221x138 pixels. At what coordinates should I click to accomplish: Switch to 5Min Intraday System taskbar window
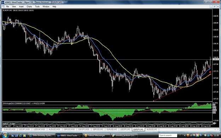pos(41,136)
